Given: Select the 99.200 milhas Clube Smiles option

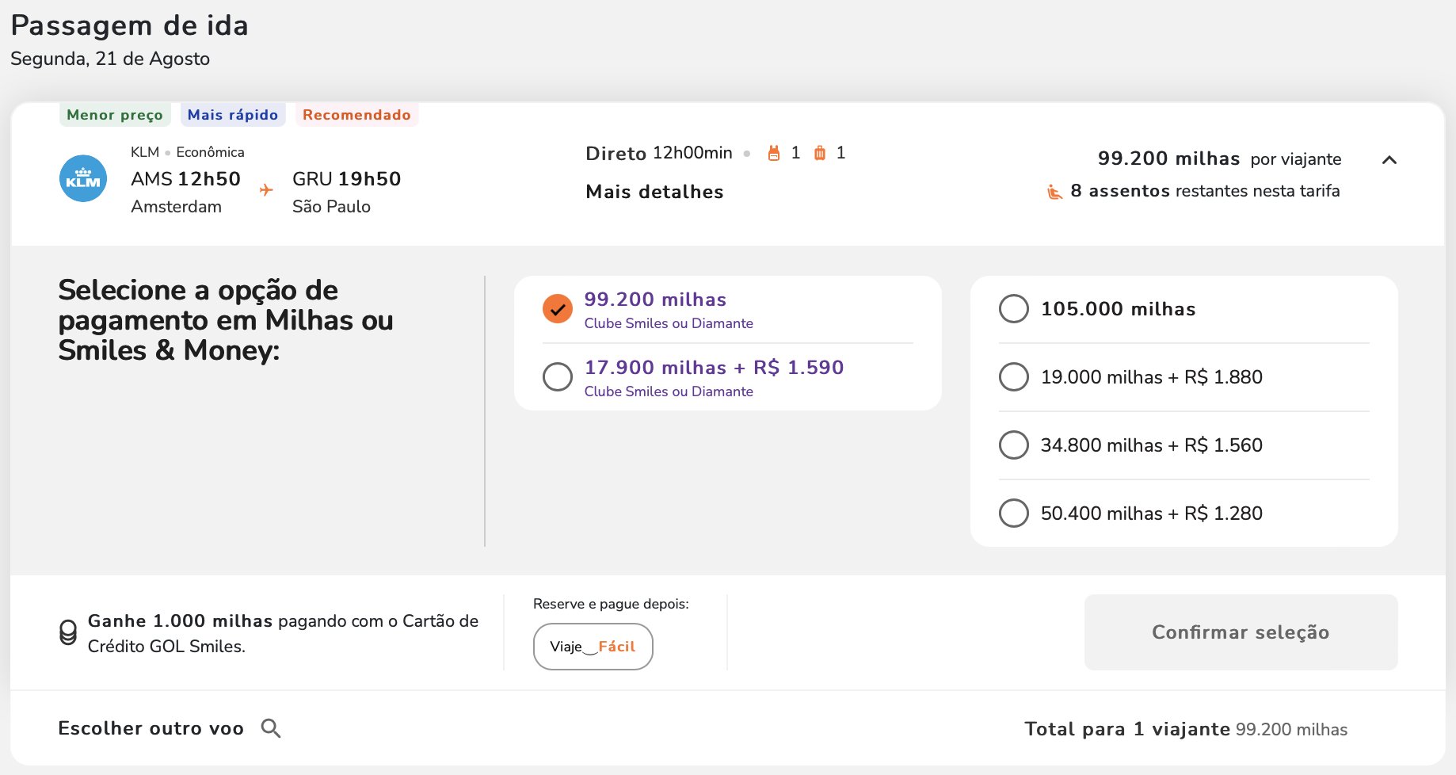Looking at the screenshot, I should (558, 309).
